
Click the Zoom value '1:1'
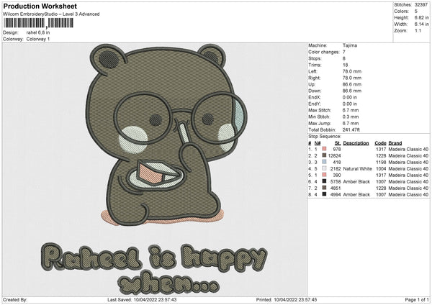(x=418, y=30)
